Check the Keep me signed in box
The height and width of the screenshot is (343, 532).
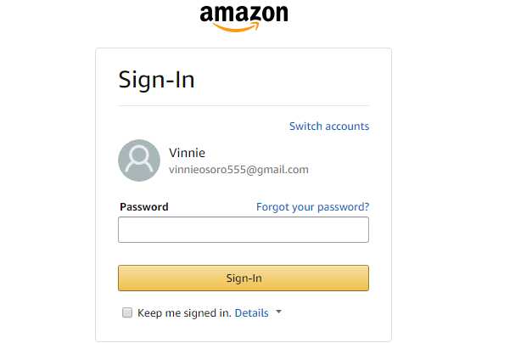(x=127, y=312)
